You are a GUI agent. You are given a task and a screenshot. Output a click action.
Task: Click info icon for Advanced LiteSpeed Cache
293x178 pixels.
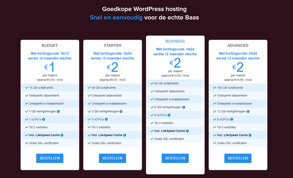pos(250,135)
